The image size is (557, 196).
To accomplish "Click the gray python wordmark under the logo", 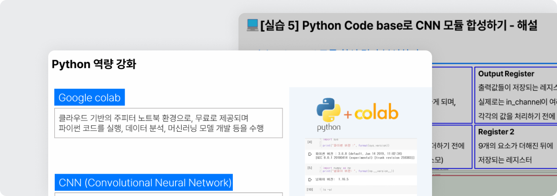I will 329,128.
